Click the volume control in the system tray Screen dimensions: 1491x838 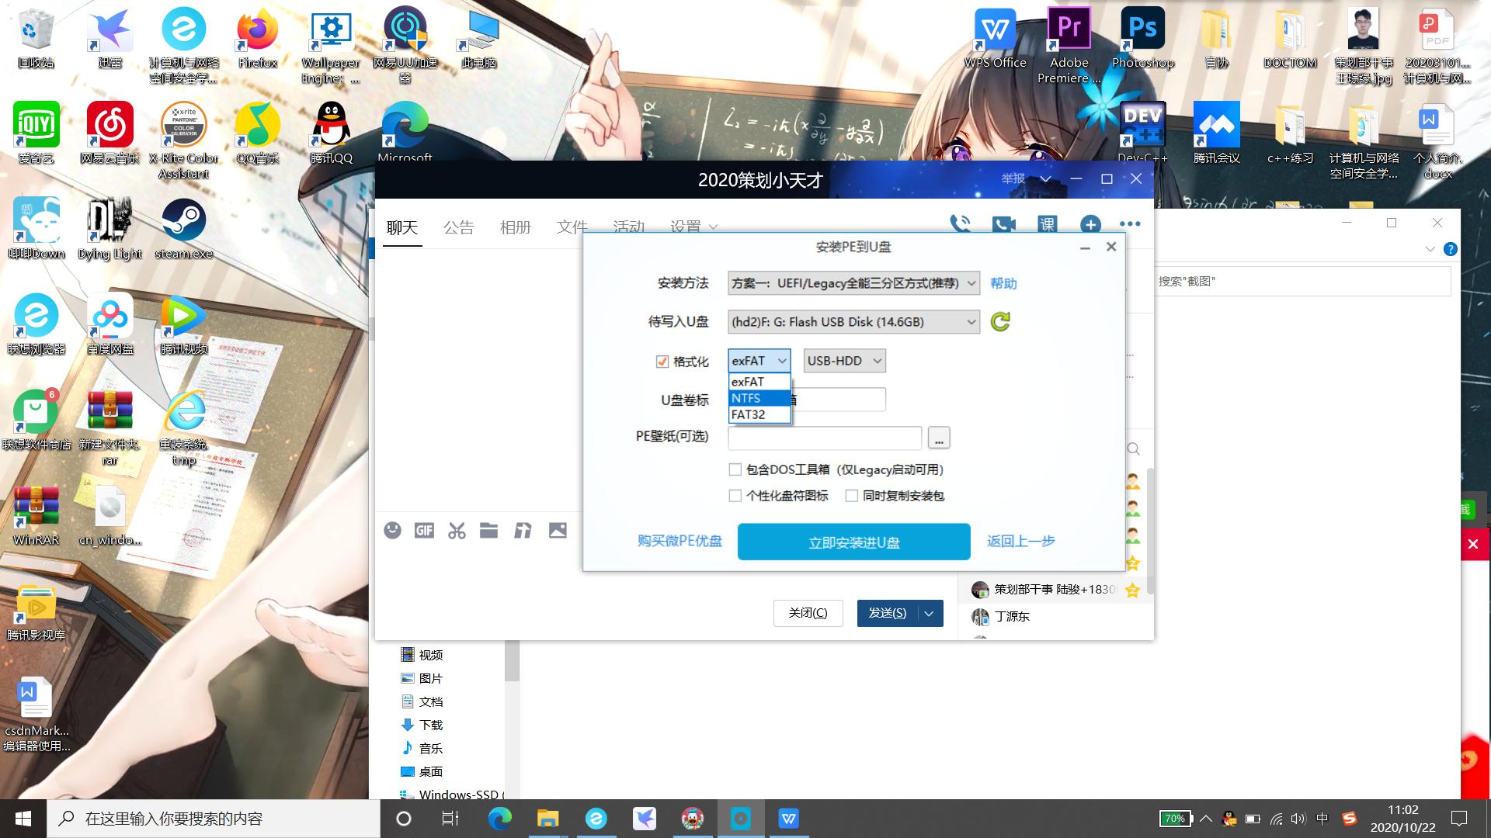pos(1298,818)
